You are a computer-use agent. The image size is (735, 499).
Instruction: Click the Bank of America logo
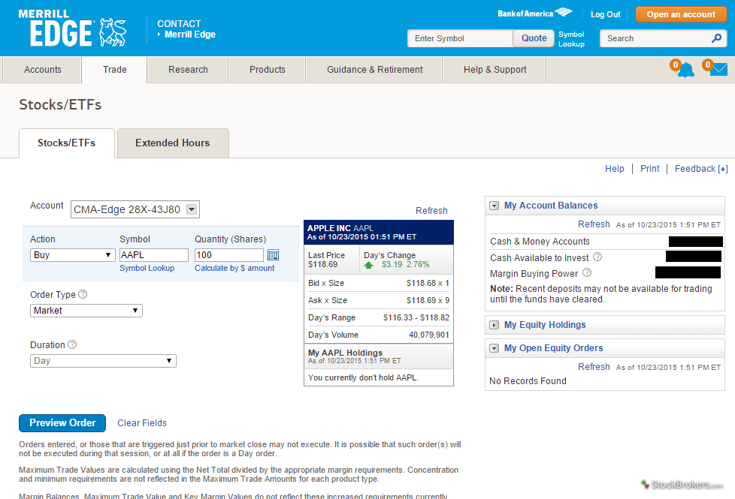(x=535, y=13)
